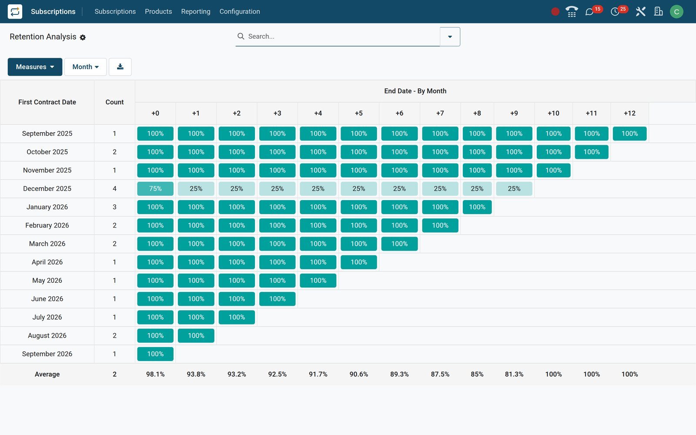
Task: Open the Subscriptions app home icon
Action: (x=15, y=11)
